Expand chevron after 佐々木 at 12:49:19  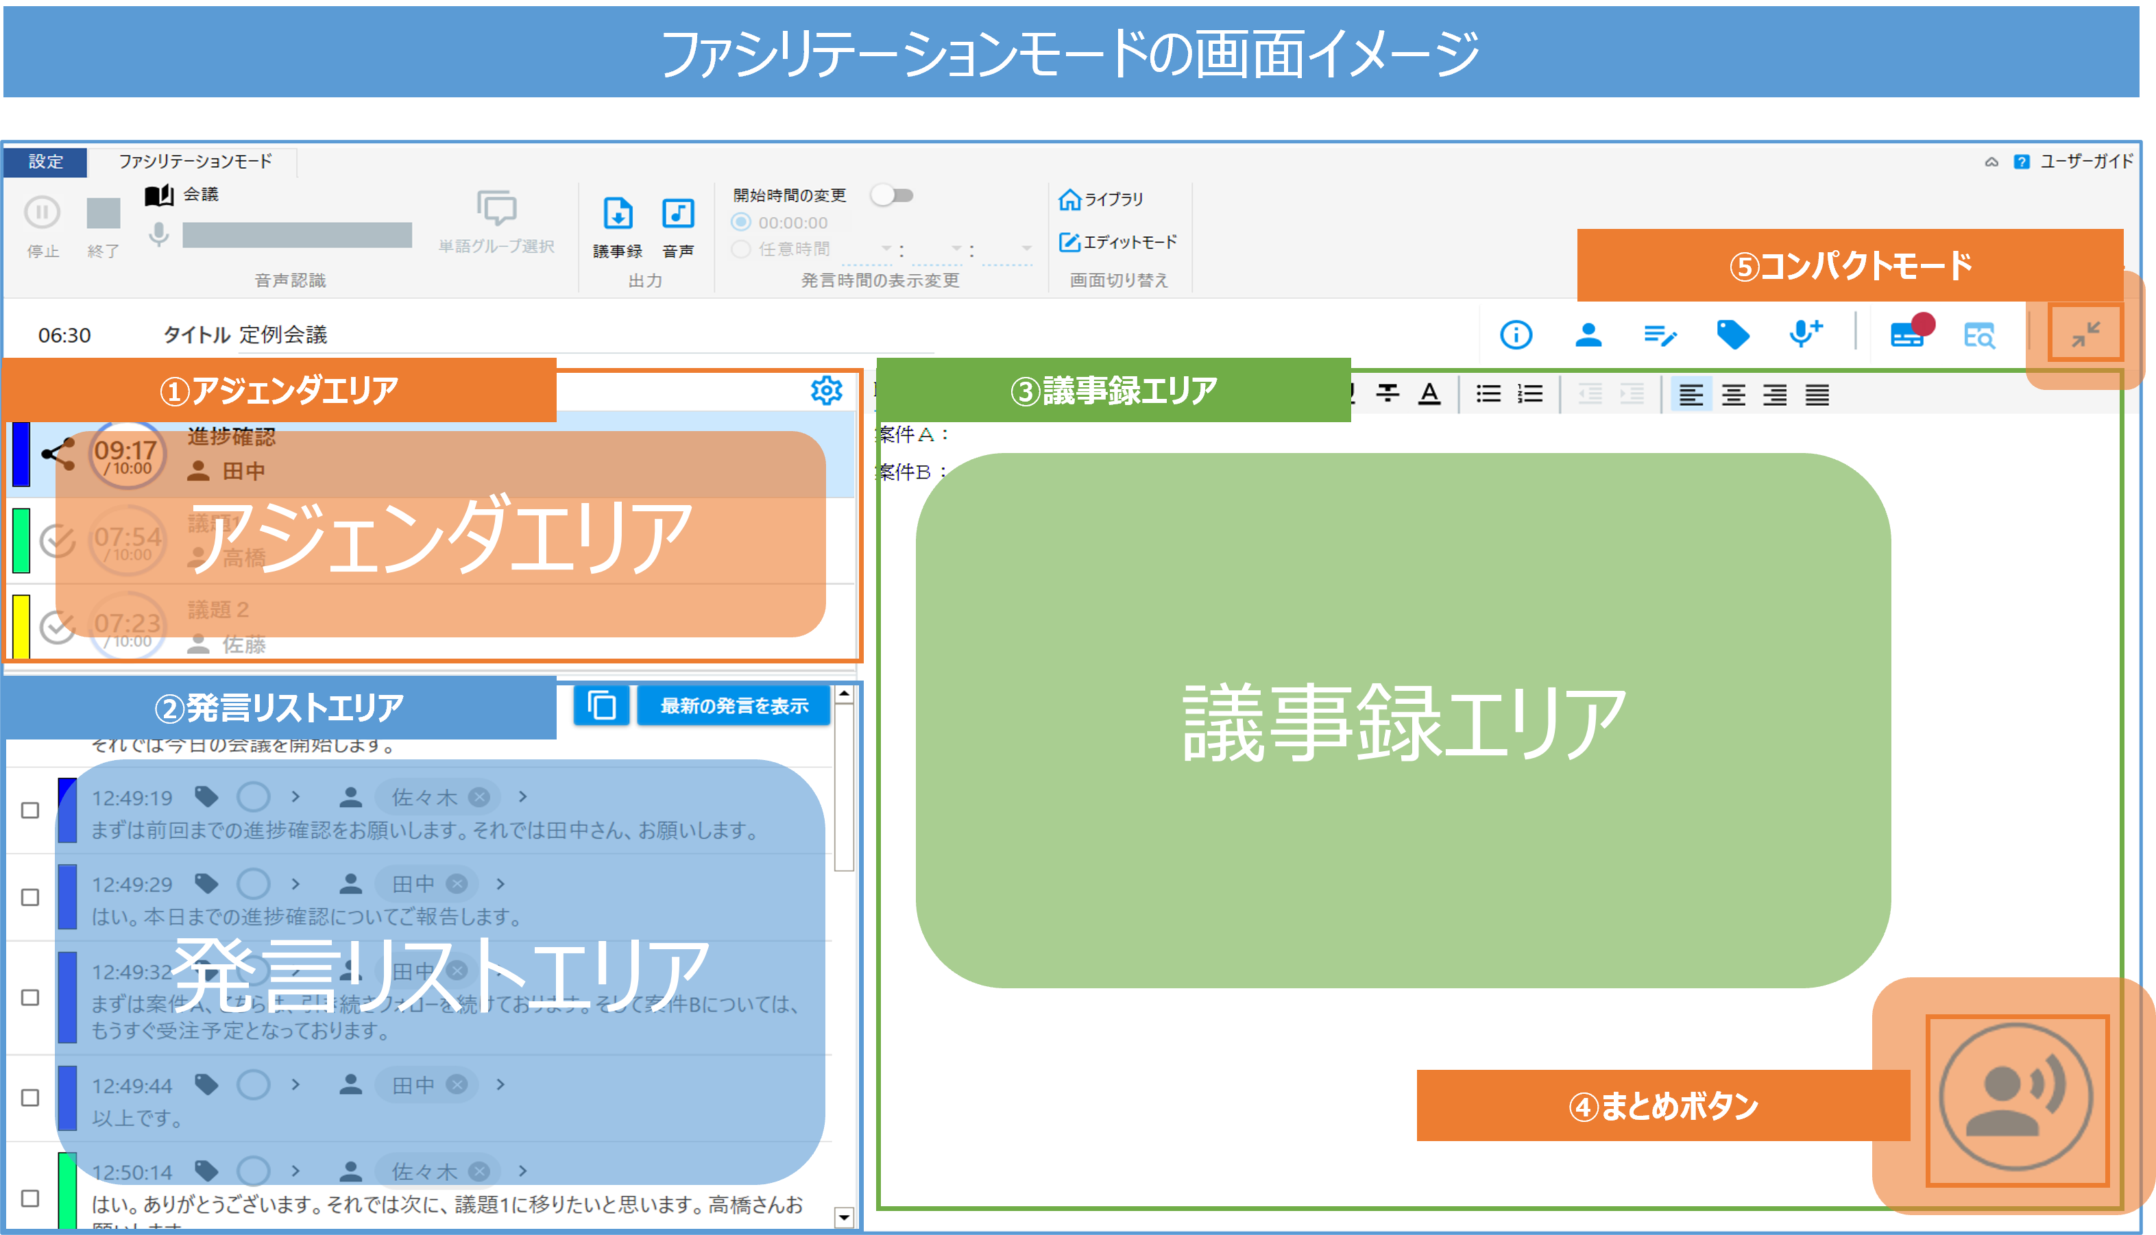522,796
